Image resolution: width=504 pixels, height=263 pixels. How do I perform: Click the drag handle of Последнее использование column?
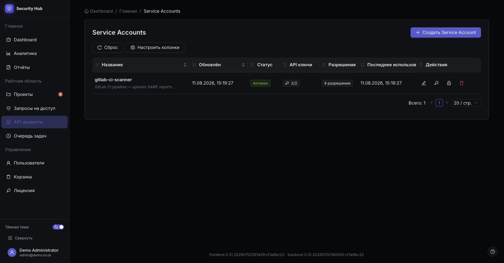pyautogui.click(x=362, y=65)
